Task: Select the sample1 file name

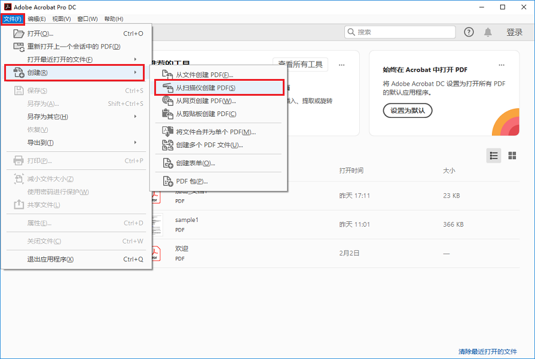Action: 187,220
